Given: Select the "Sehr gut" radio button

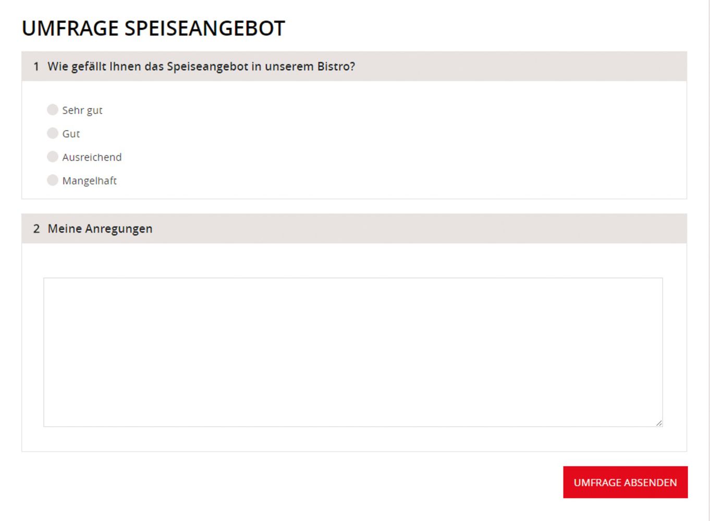Looking at the screenshot, I should 53,109.
